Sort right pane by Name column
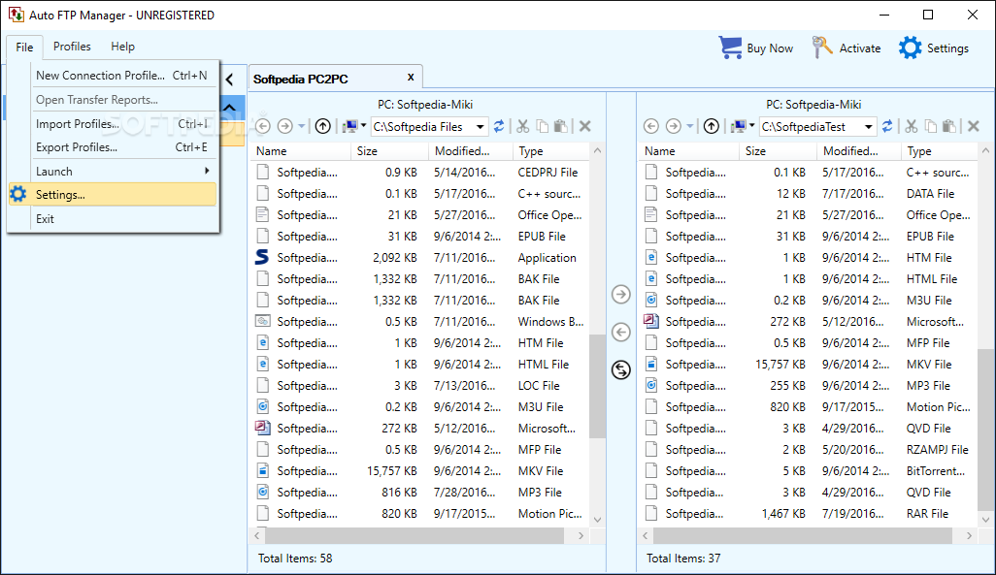Screen dimensions: 996x575 (689, 151)
